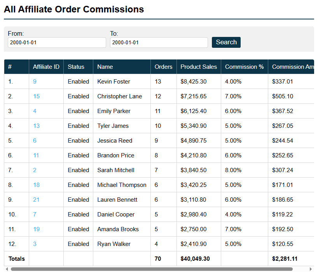Click product sales value $6,125.40
Viewport: 318px width, 272px height.
coord(194,111)
